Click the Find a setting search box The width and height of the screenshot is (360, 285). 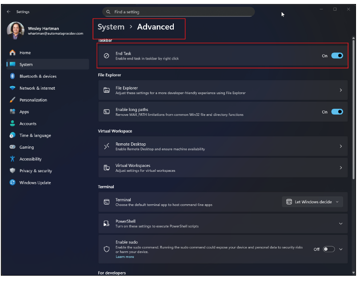pyautogui.click(x=179, y=12)
